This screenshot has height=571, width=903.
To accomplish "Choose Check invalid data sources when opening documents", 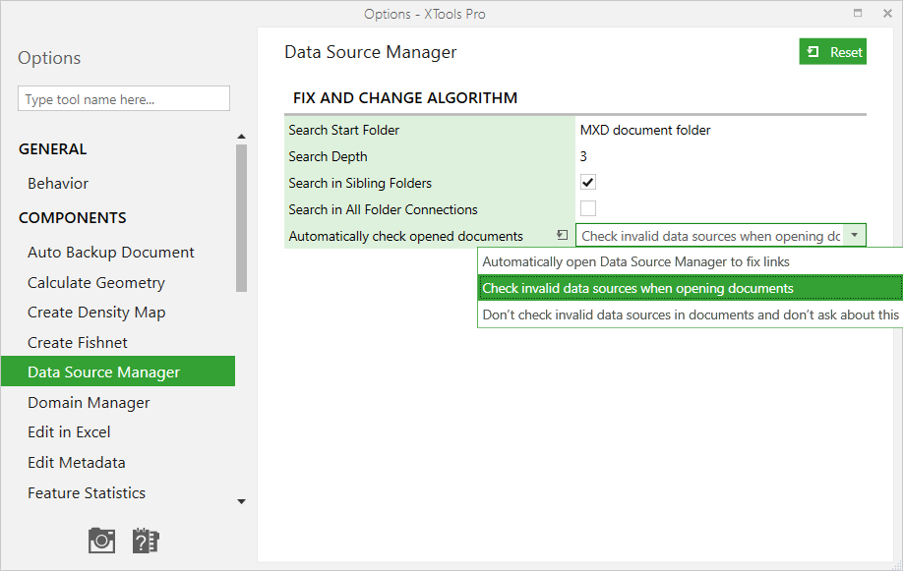I will 690,288.
